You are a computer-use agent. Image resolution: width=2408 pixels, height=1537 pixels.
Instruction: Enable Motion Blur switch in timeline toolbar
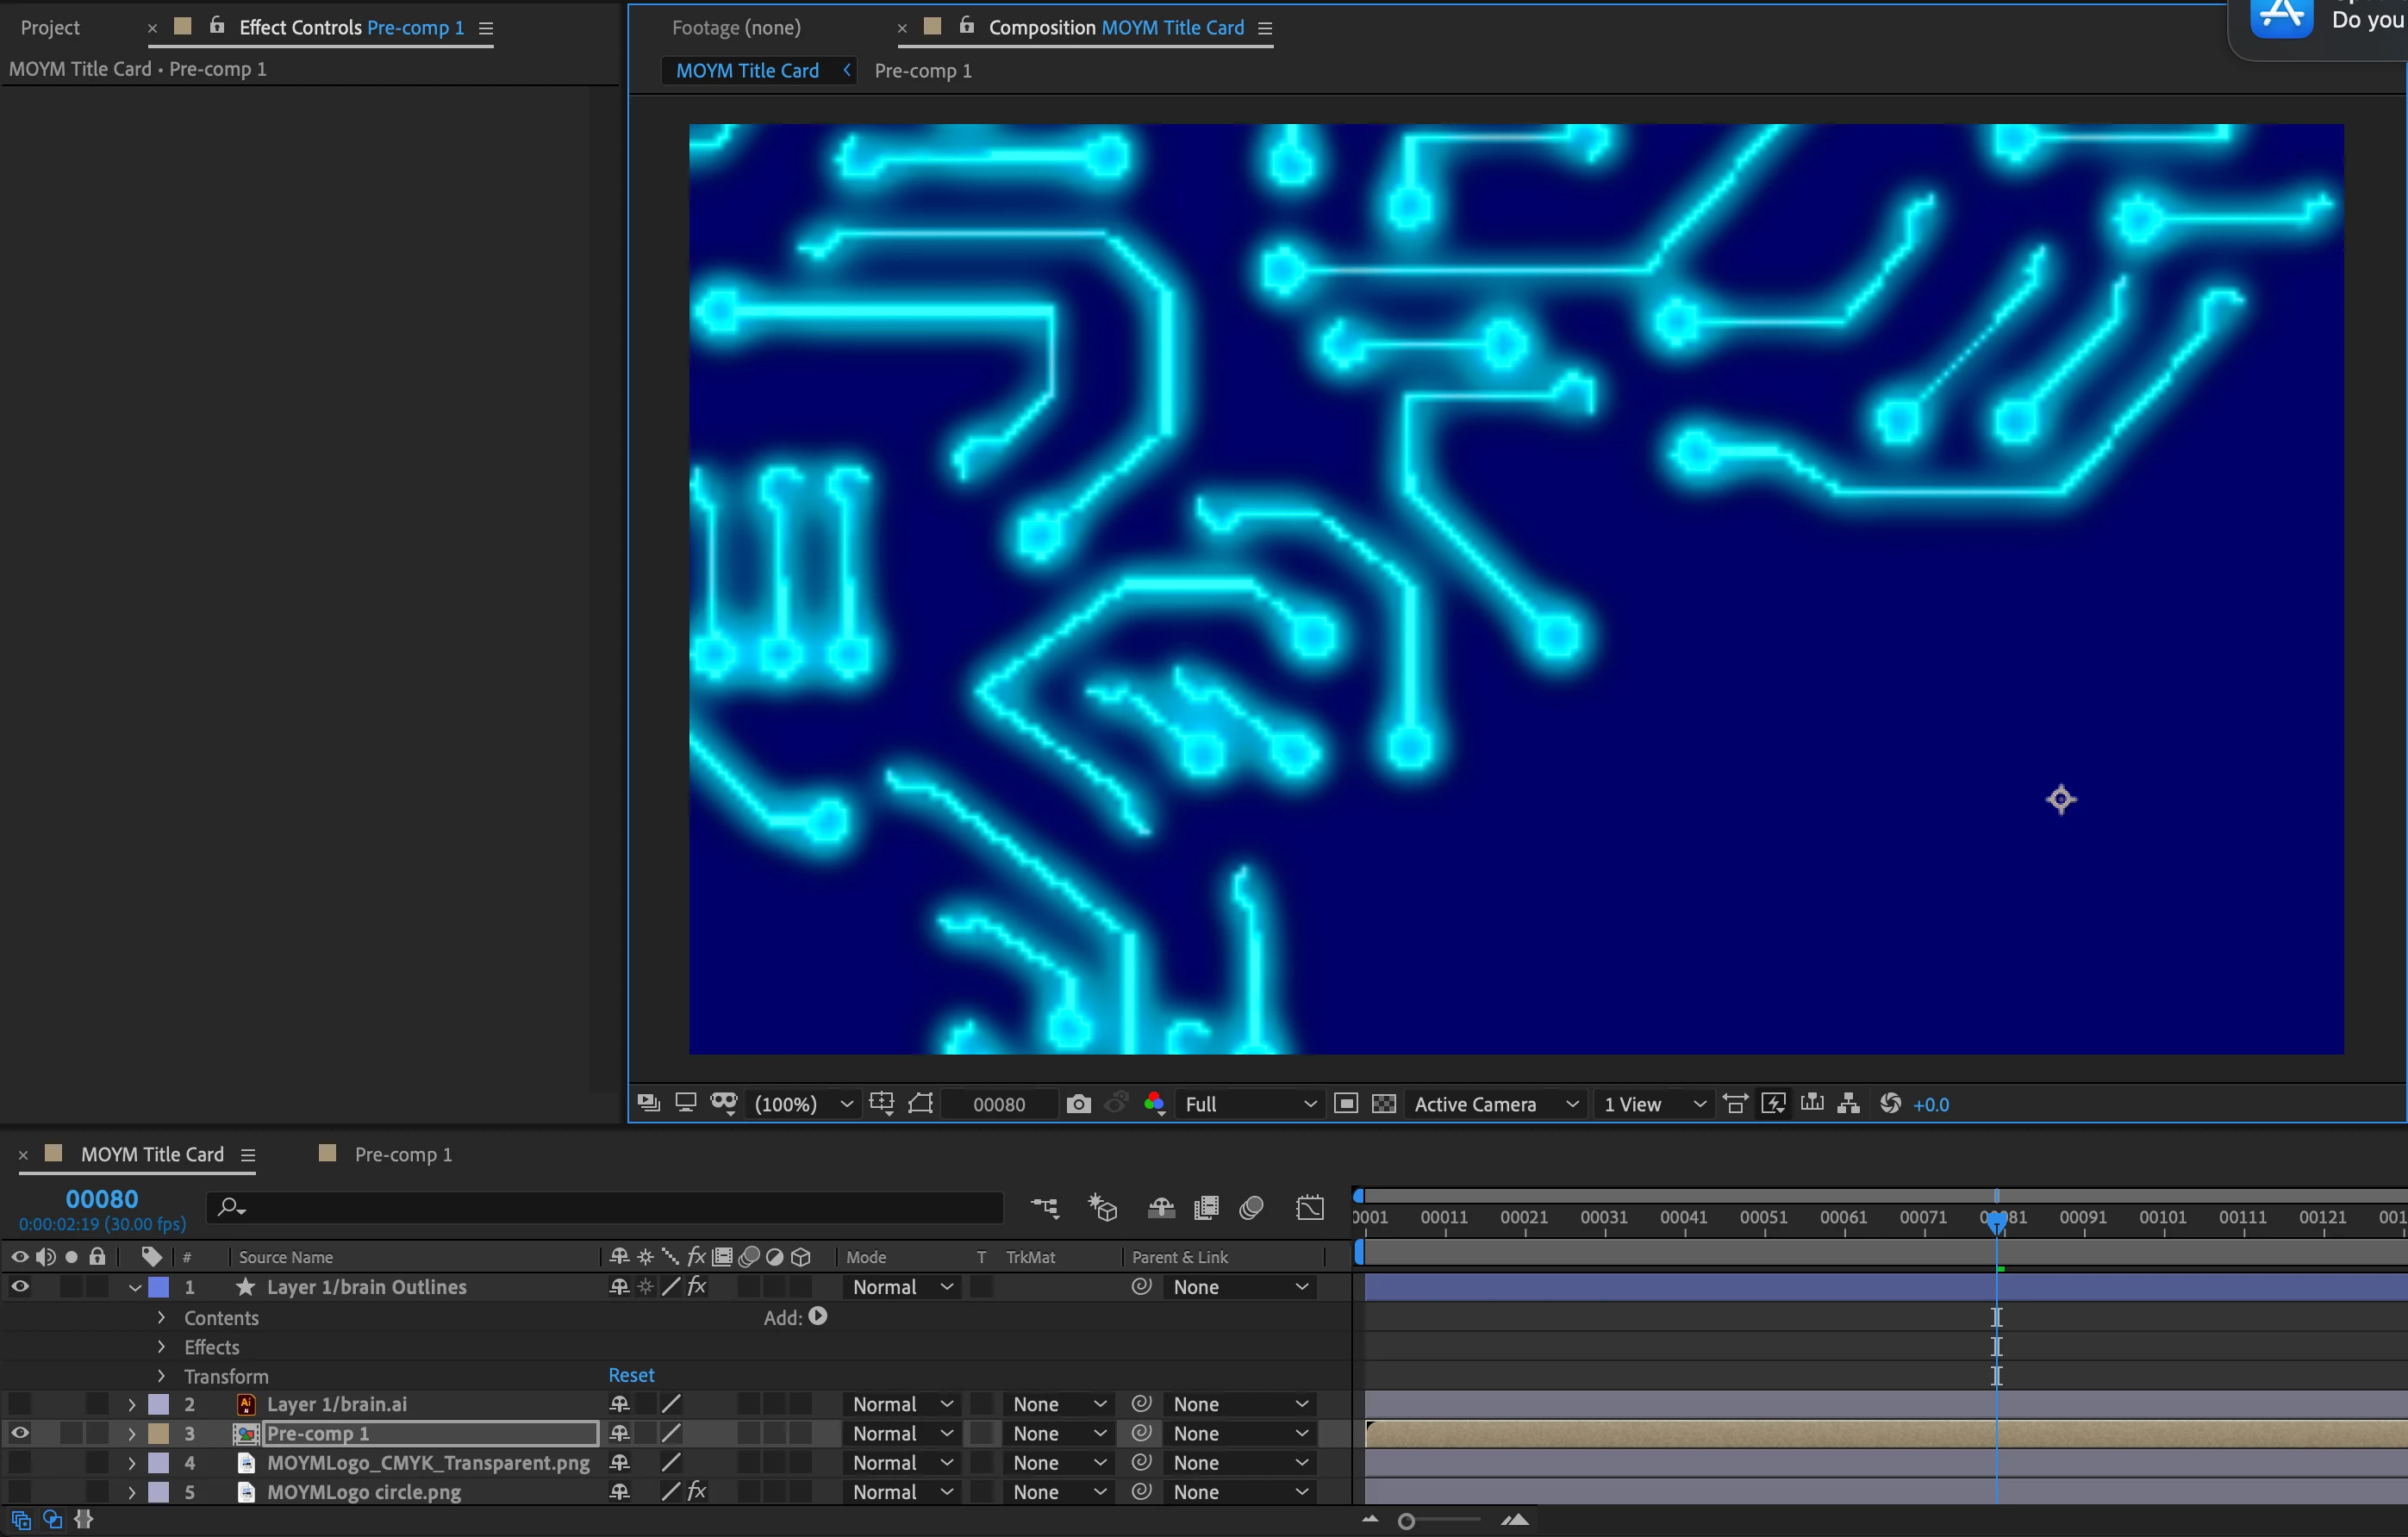pyautogui.click(x=1251, y=1208)
